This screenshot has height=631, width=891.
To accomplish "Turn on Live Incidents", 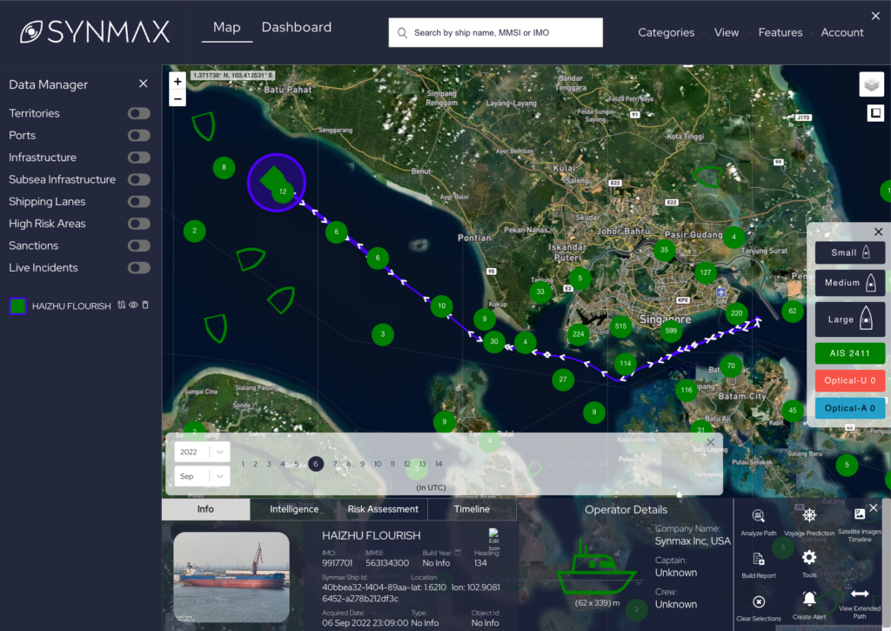I will pos(137,267).
